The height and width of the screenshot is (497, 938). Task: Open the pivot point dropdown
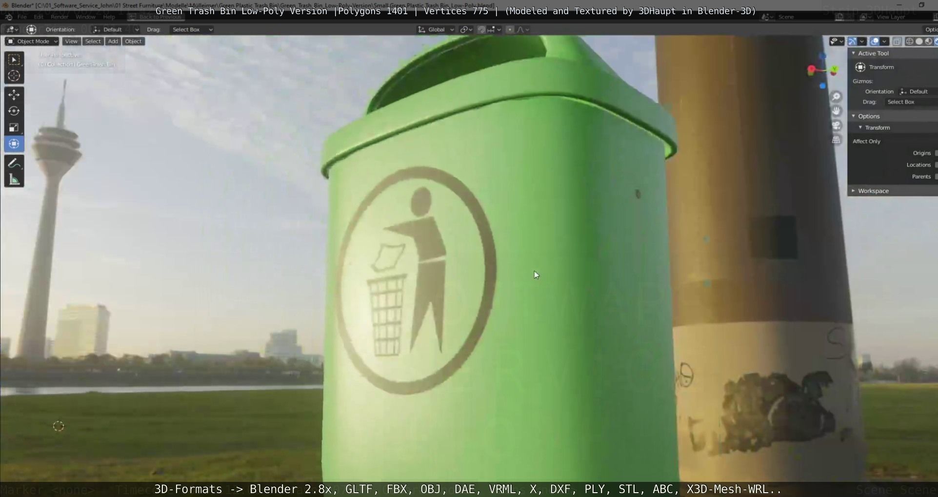click(x=466, y=29)
